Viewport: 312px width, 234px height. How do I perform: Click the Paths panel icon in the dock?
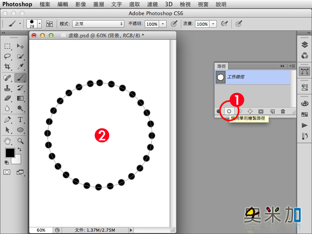click(x=305, y=71)
